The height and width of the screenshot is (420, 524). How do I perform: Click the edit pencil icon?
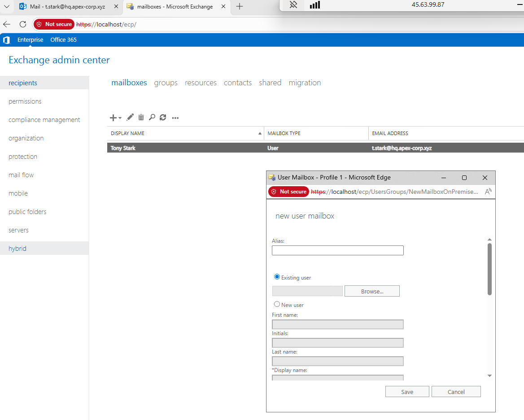pos(130,117)
